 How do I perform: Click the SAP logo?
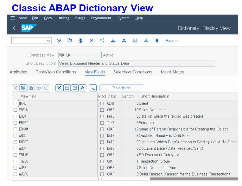pyautogui.click(x=29, y=28)
